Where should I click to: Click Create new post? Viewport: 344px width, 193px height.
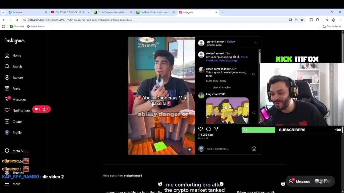13,121
